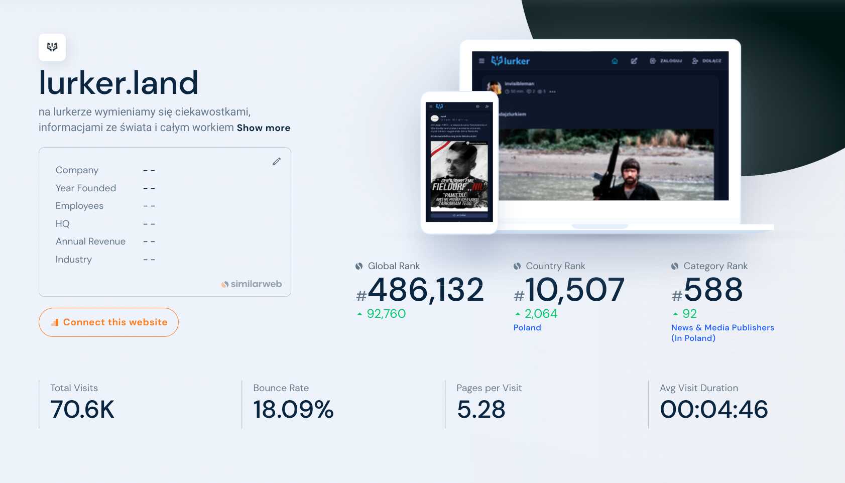This screenshot has height=483, width=845.
Task: Click the HQ row label
Action: click(x=63, y=224)
